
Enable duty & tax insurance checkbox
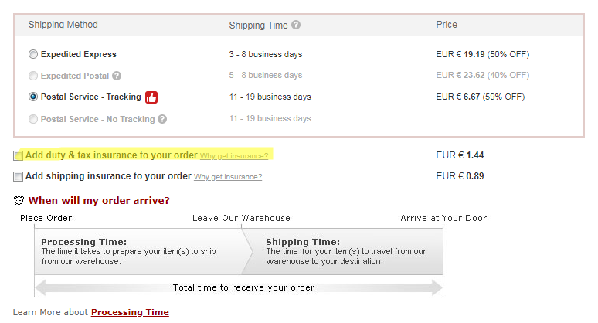click(x=19, y=155)
